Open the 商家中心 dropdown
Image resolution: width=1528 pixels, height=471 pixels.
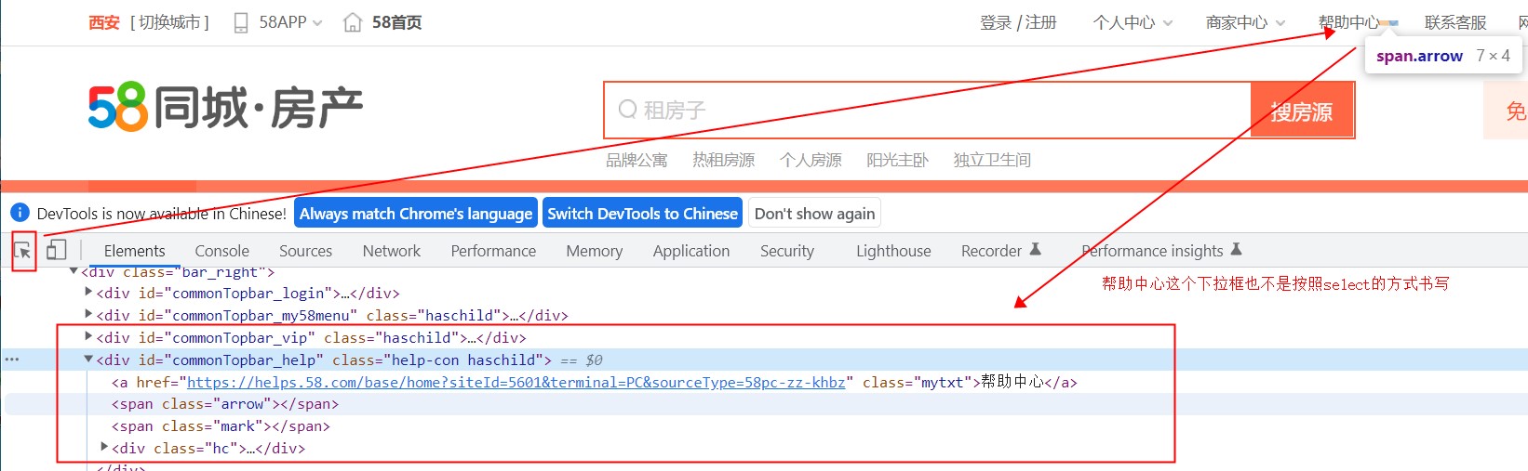(1245, 22)
